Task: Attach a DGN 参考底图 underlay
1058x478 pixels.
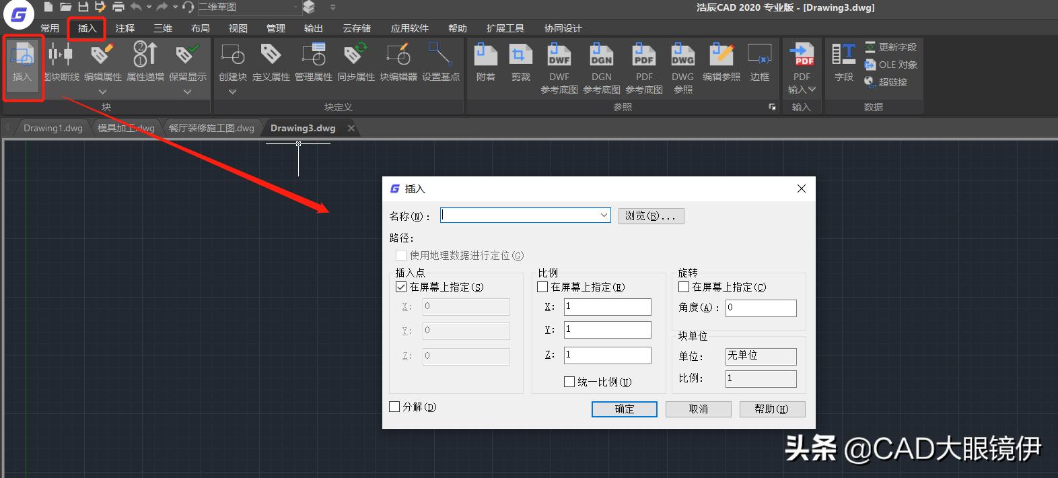Action: [x=602, y=67]
